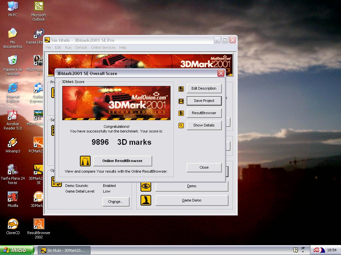
Task: Select the Papelera de reciclaje icon
Action: 13,65
